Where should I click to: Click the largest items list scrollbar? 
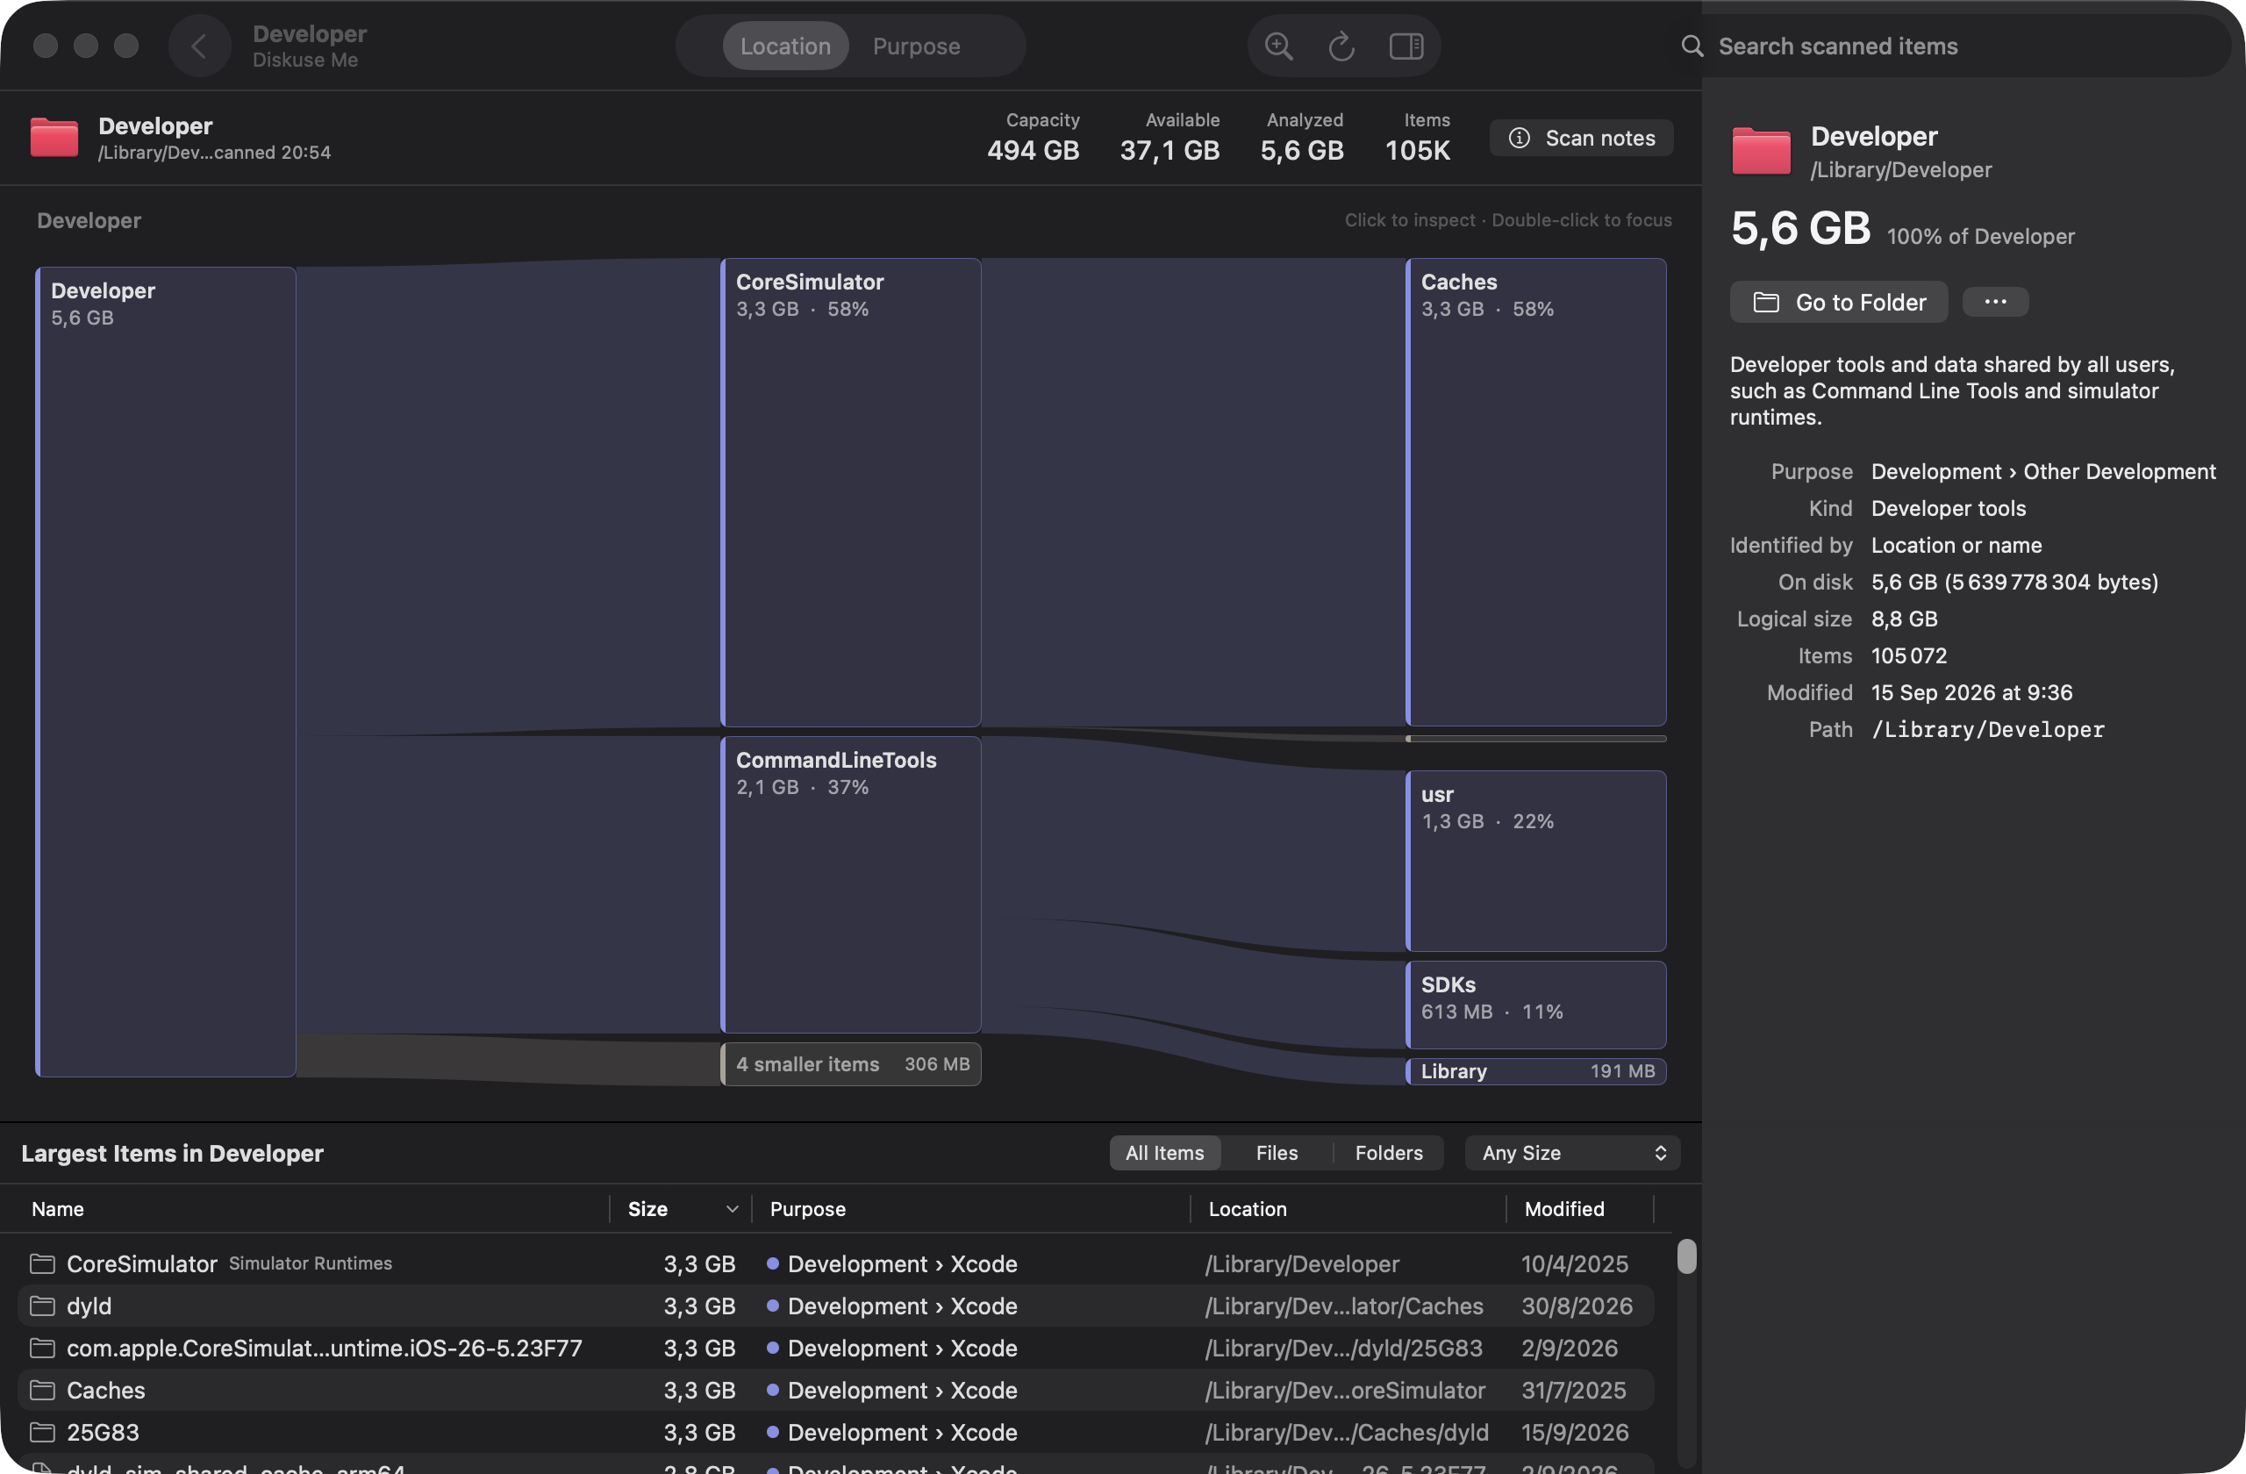[1686, 1256]
